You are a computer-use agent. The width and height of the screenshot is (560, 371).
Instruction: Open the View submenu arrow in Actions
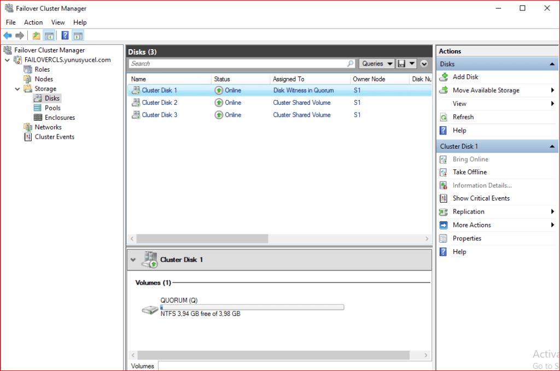tap(552, 103)
